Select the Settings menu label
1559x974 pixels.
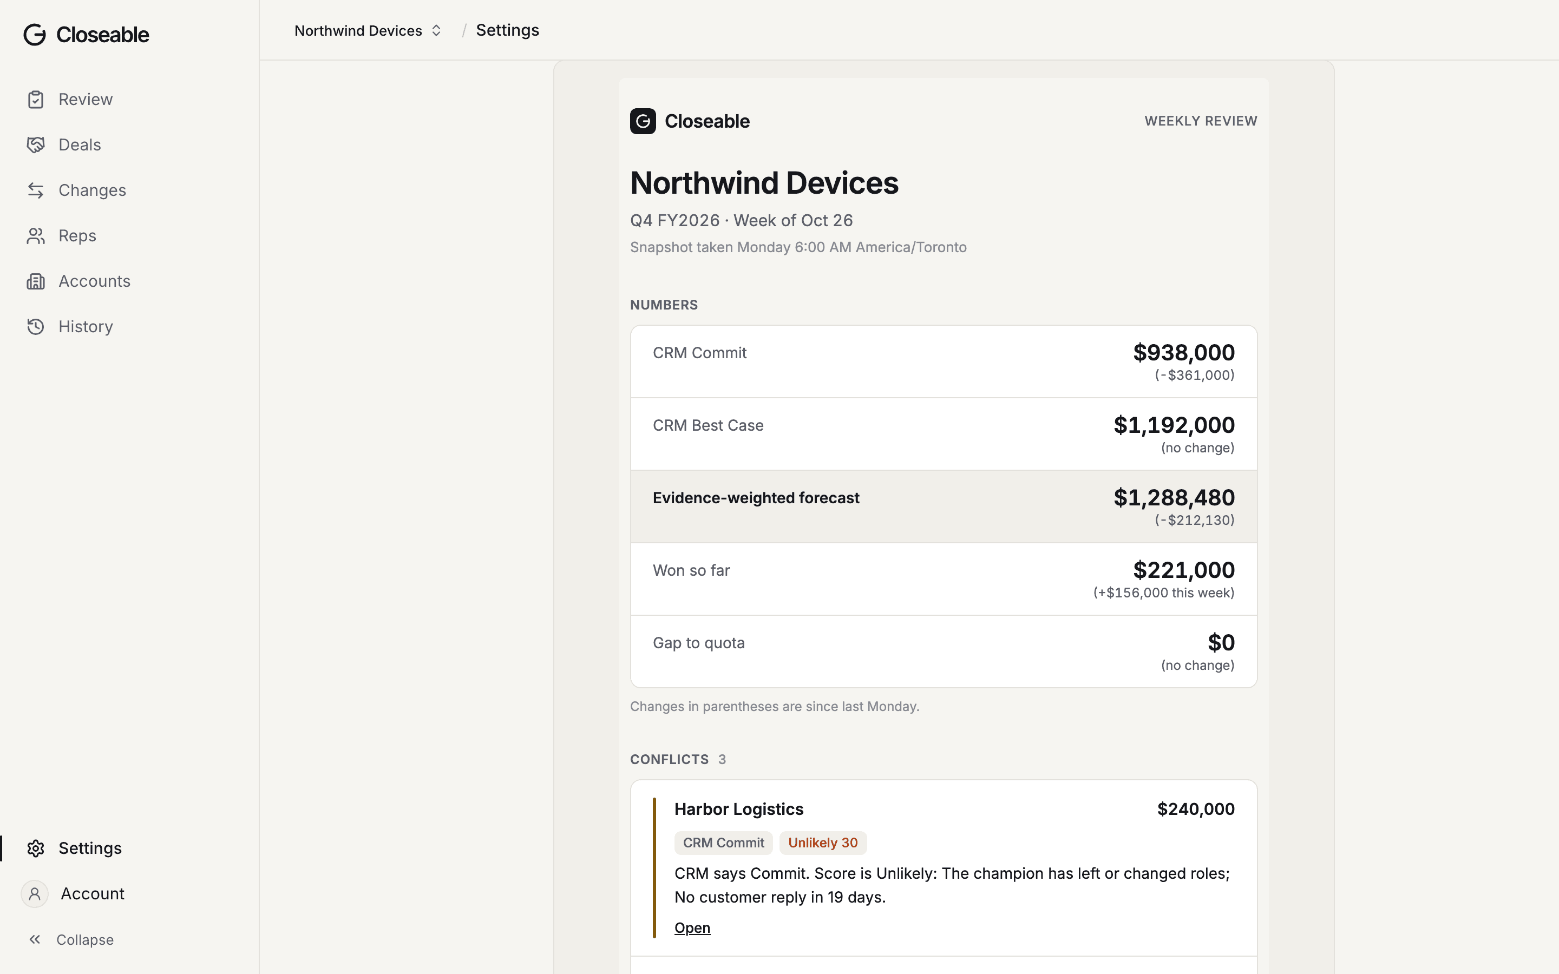pos(90,848)
